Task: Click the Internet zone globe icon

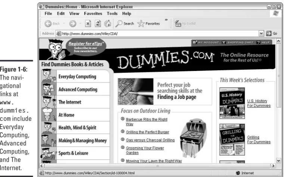Action: tap(238, 173)
